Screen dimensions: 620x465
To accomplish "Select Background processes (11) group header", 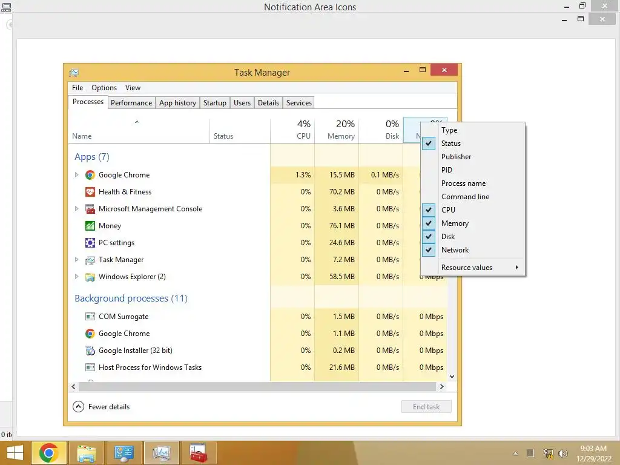I will pos(131,298).
